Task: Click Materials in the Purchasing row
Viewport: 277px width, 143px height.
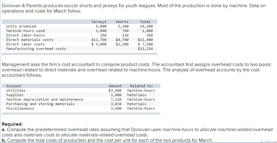Action: pyautogui.click(x=137, y=104)
